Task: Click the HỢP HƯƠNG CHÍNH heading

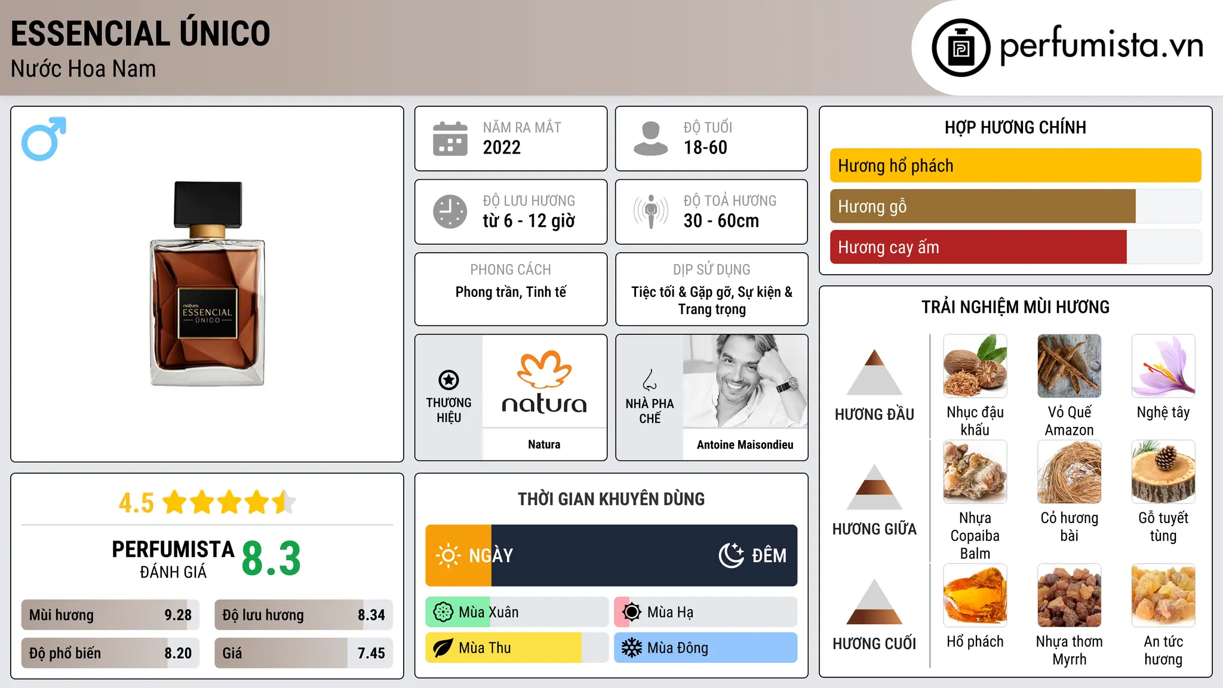Action: pos(1015,127)
